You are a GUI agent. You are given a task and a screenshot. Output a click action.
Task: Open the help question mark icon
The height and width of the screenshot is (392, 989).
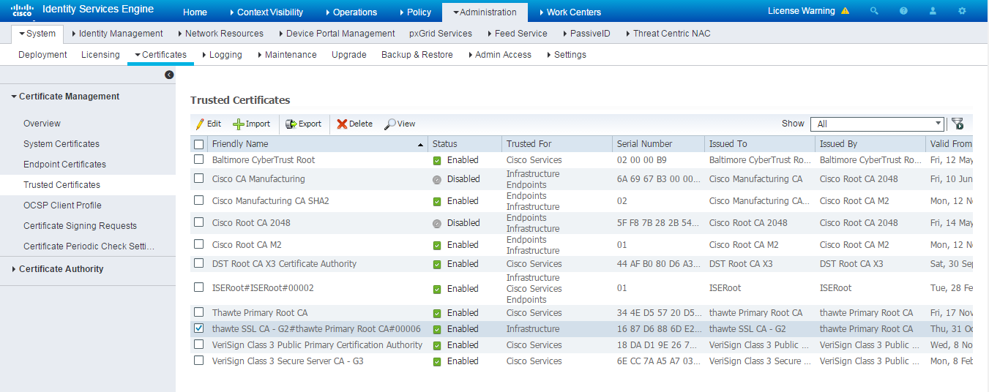click(903, 11)
